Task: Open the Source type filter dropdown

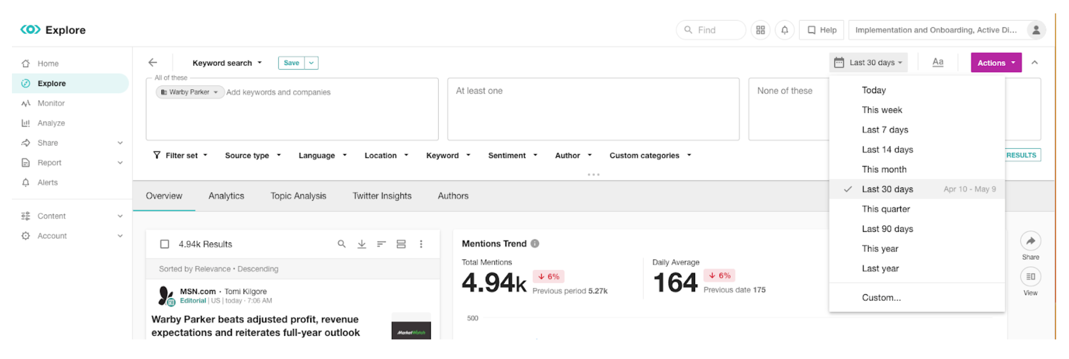Action: (253, 155)
